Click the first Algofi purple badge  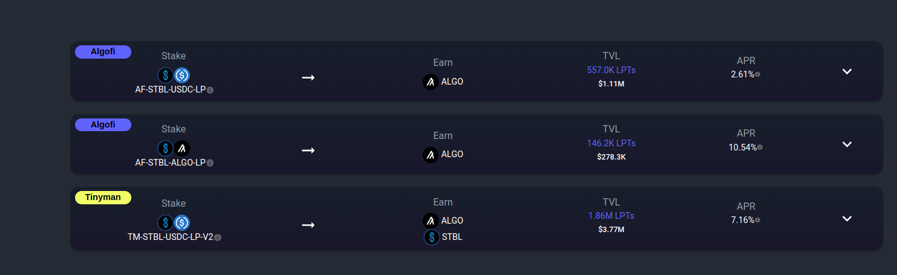[103, 52]
